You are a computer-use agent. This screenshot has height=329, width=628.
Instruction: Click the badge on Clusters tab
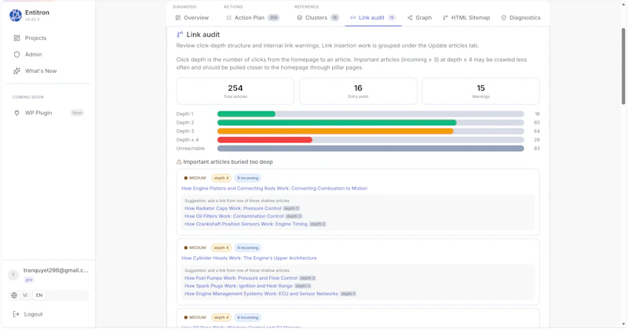point(334,17)
